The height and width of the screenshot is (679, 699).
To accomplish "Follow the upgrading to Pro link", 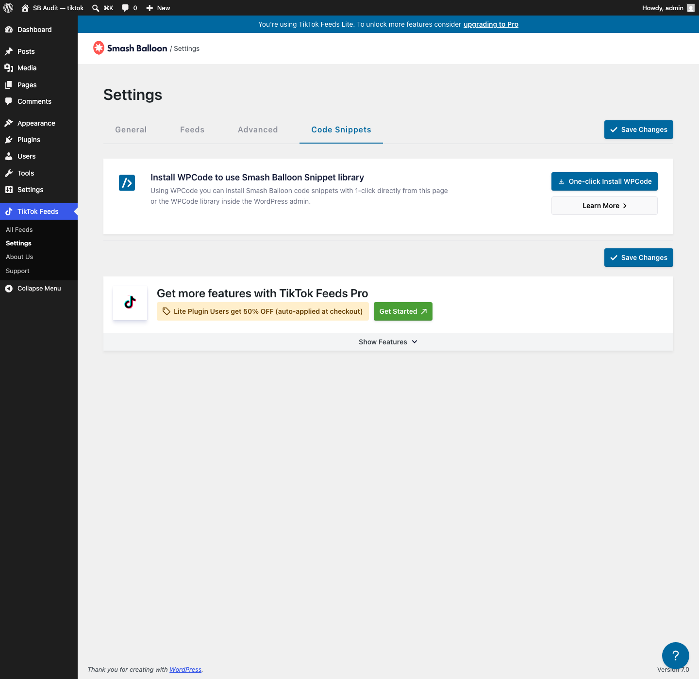I will (x=491, y=24).
